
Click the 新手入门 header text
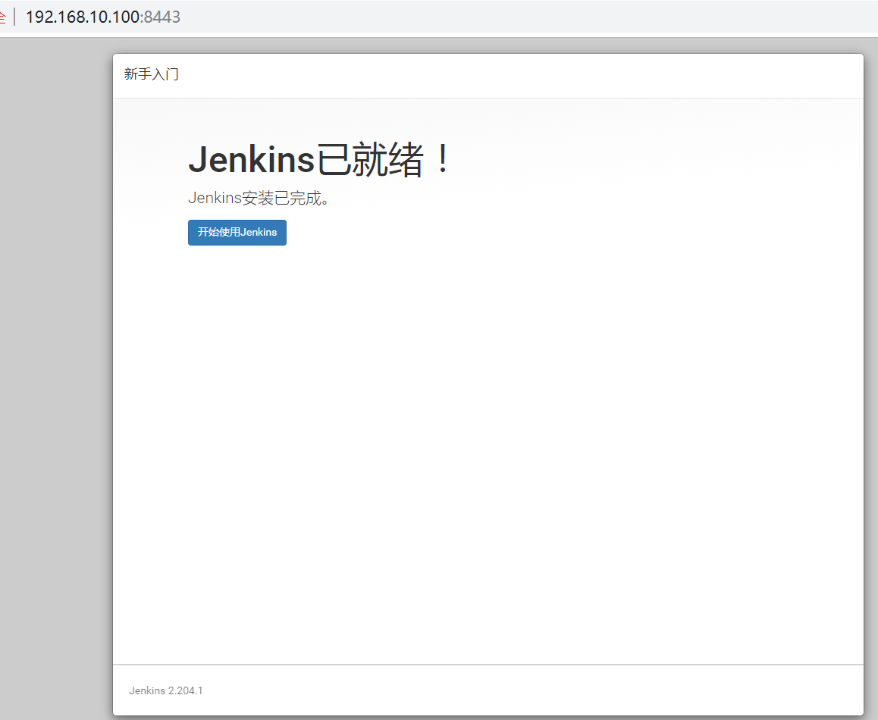tap(151, 74)
